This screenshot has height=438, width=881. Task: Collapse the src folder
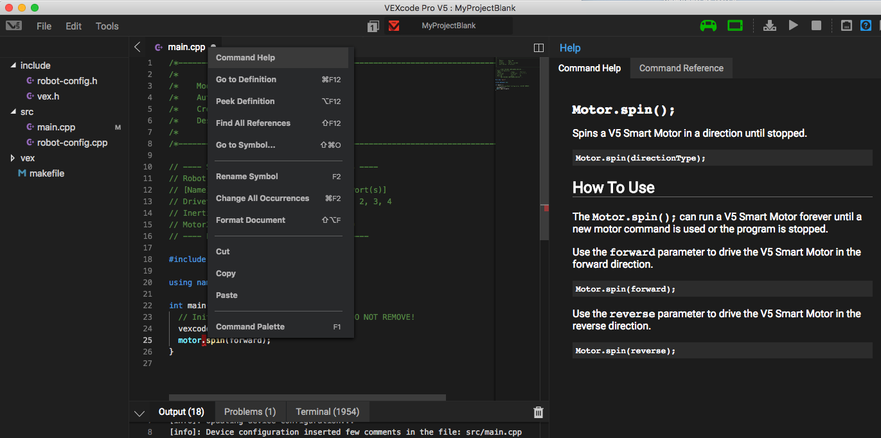13,112
